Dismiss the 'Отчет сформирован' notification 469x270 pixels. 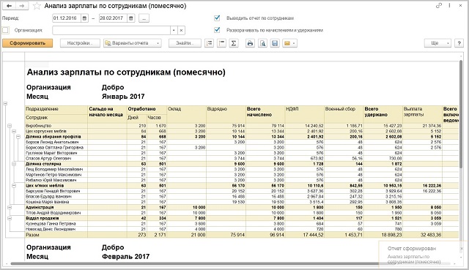point(462,248)
